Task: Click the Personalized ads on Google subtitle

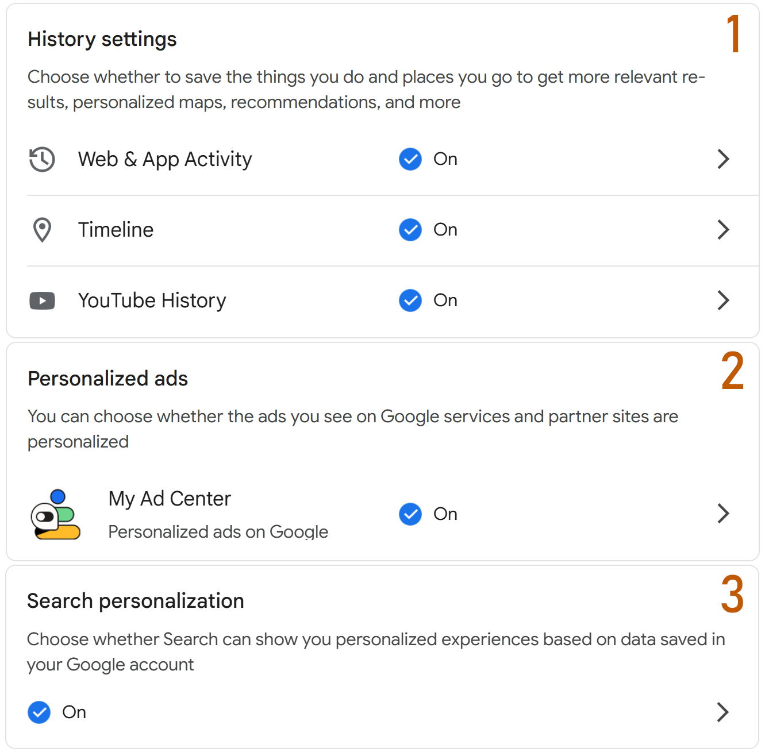Action: [218, 532]
